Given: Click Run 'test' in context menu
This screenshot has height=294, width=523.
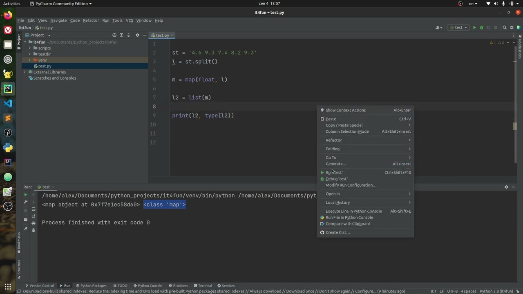Looking at the screenshot, I should (x=365, y=172).
